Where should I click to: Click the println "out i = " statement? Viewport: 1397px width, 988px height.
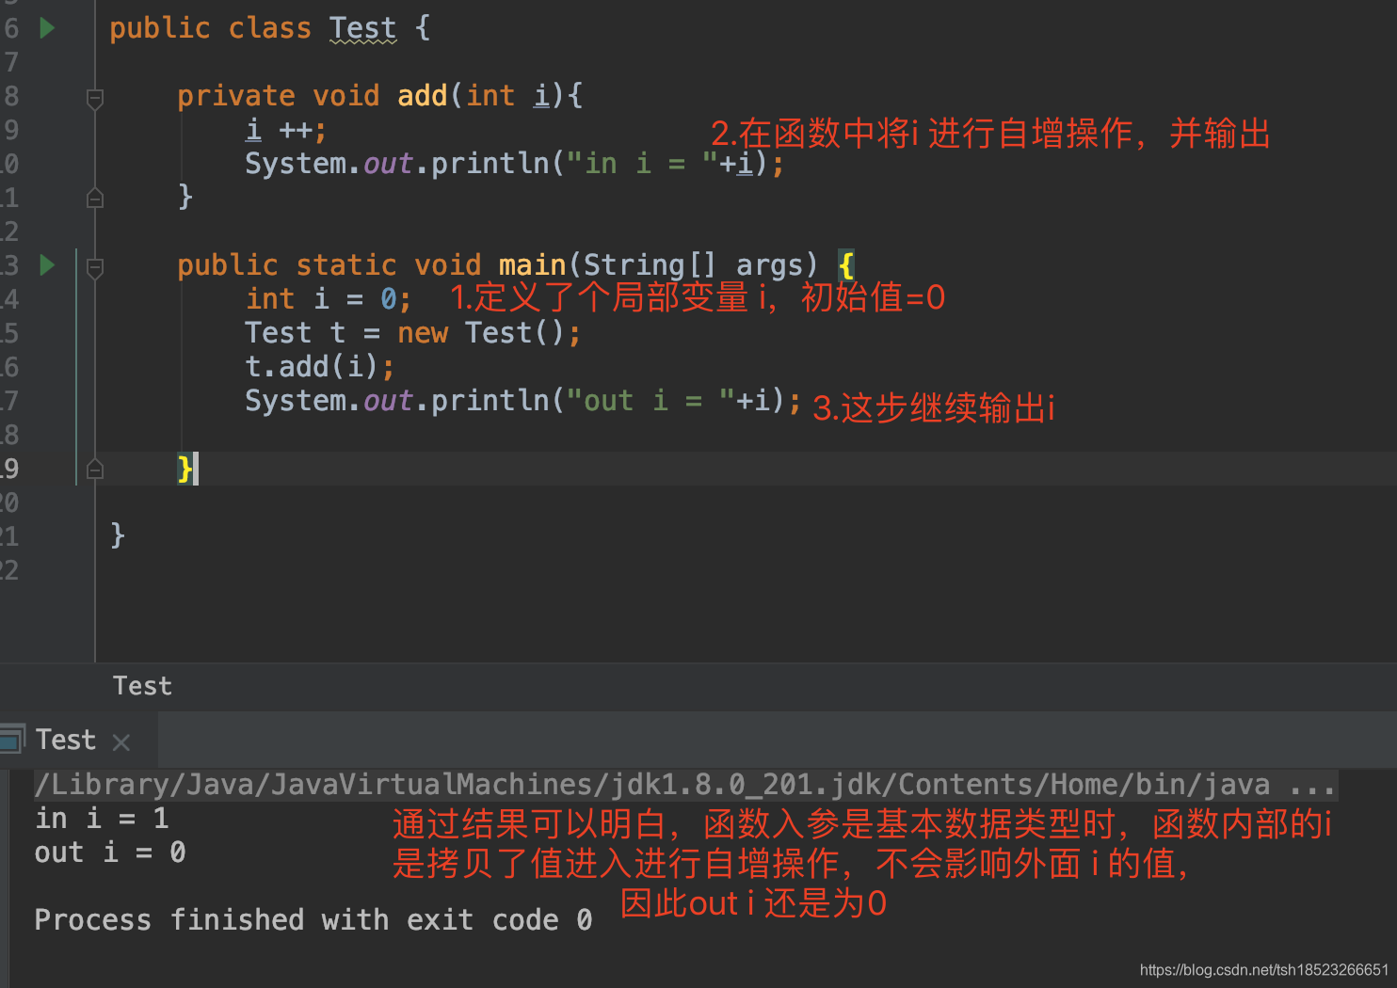[x=523, y=401]
